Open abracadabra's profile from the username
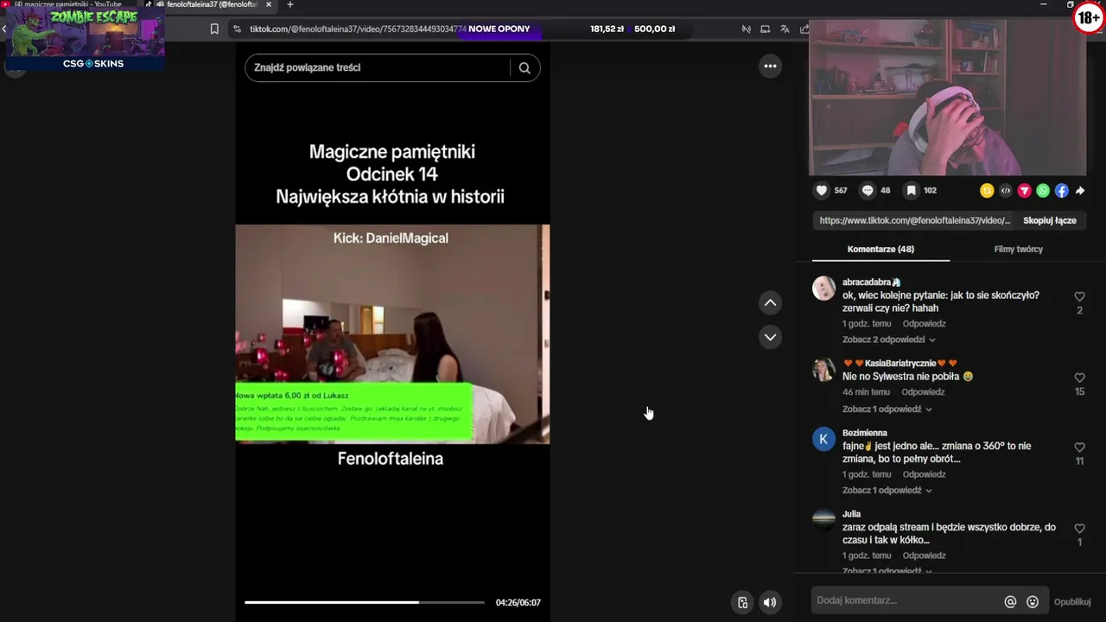The image size is (1106, 622). coord(872,282)
